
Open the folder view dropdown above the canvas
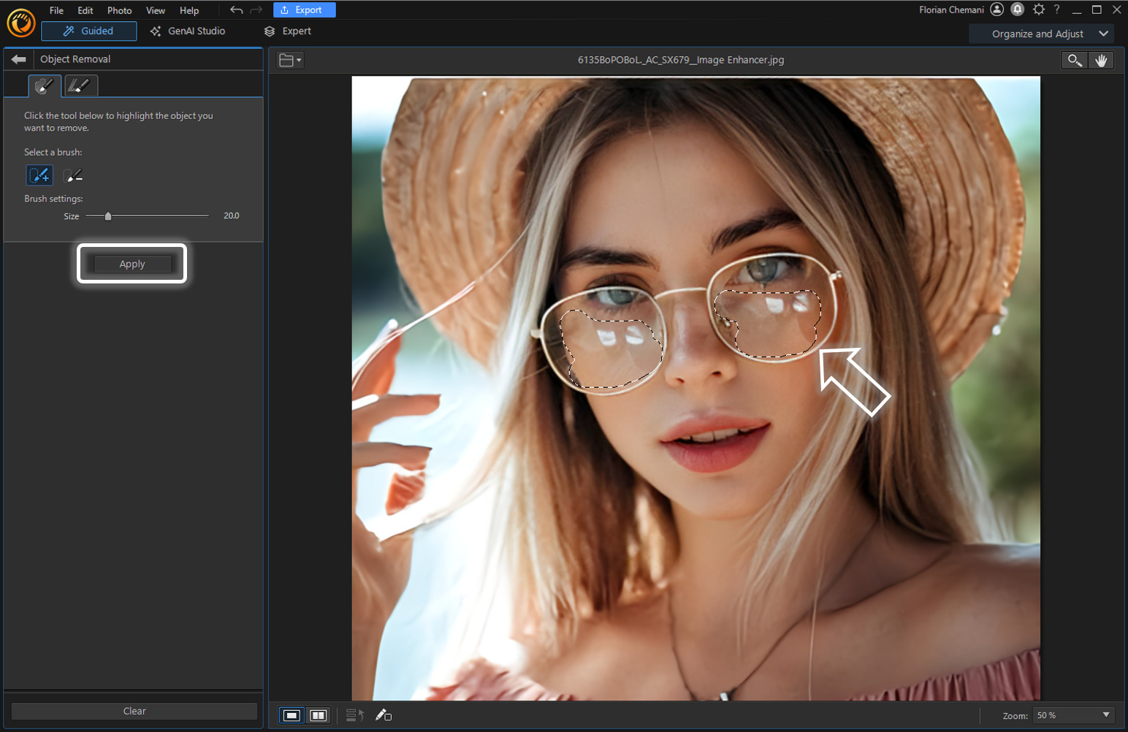289,60
